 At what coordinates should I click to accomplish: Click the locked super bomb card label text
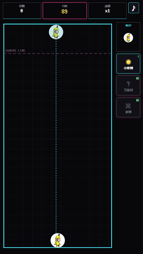click(x=128, y=112)
